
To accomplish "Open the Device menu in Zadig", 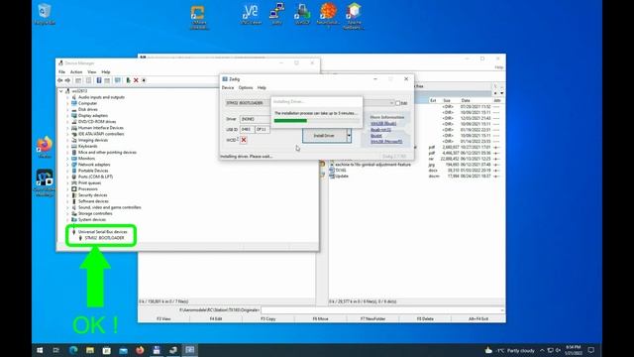I will pyautogui.click(x=228, y=88).
